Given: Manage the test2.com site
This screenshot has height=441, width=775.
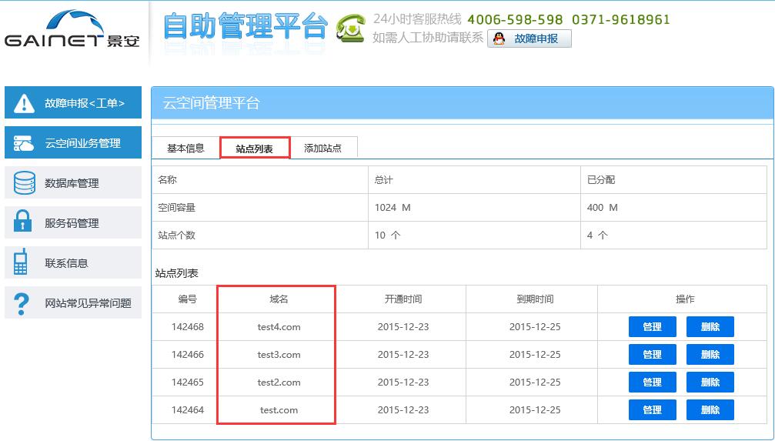Looking at the screenshot, I should coord(652,383).
